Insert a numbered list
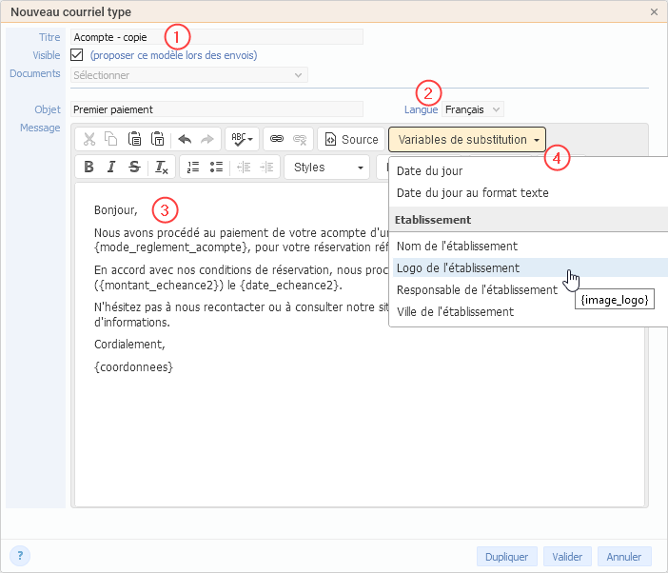 coord(193,168)
